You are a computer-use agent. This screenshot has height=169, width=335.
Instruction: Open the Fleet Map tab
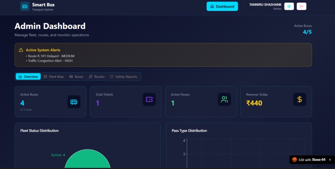(x=54, y=76)
